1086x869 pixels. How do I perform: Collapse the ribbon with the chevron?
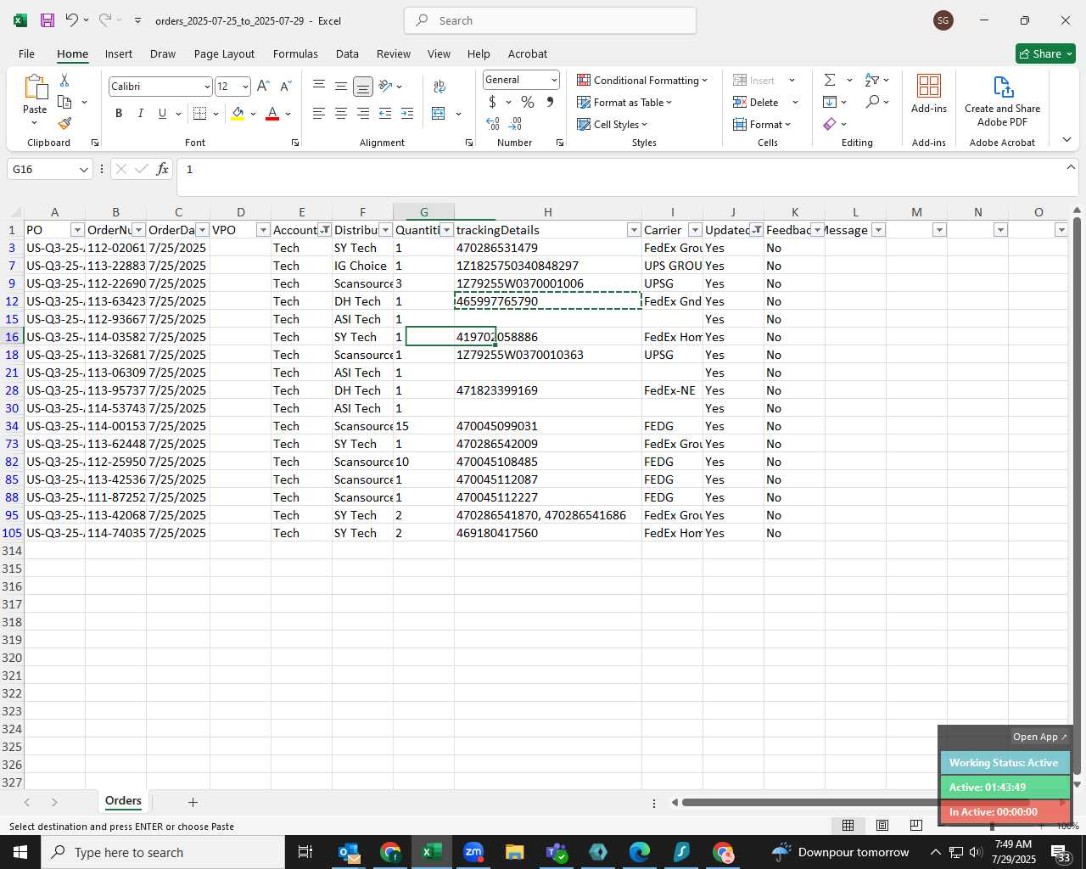tap(1066, 139)
